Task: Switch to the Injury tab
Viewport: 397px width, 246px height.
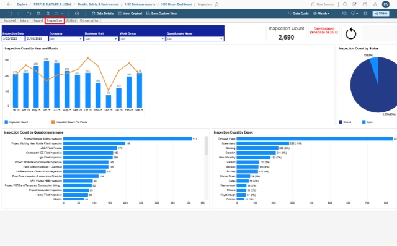Action: (24, 20)
